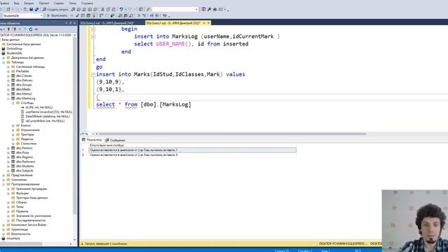Open the Query Options icon
448x252 pixels.
(88, 15)
